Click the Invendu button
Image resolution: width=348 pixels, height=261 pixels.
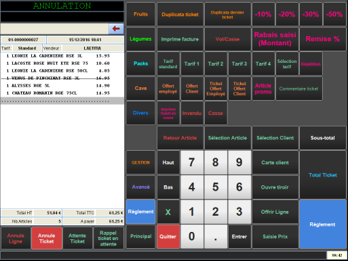pyautogui.click(x=192, y=113)
